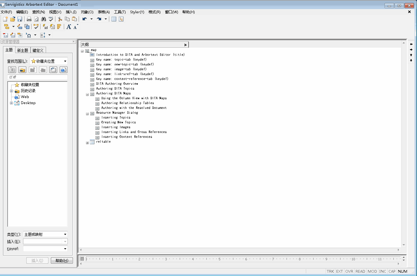Click the left arrow navigation button
This screenshot has width=417, height=276.
411,44
